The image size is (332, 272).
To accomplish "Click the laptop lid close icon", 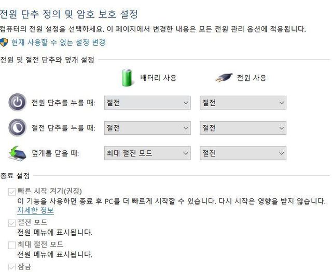I will [x=17, y=153].
